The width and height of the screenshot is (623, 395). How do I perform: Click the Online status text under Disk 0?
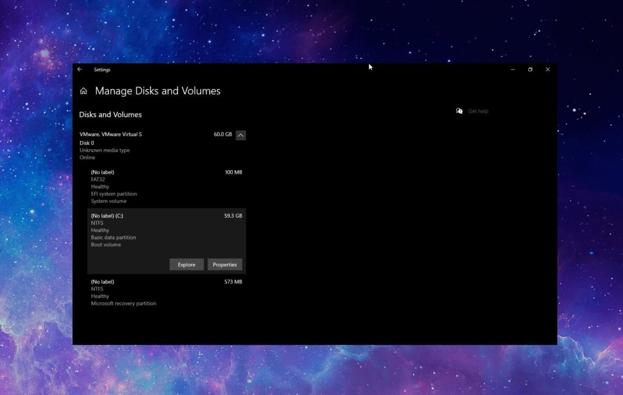coord(86,157)
